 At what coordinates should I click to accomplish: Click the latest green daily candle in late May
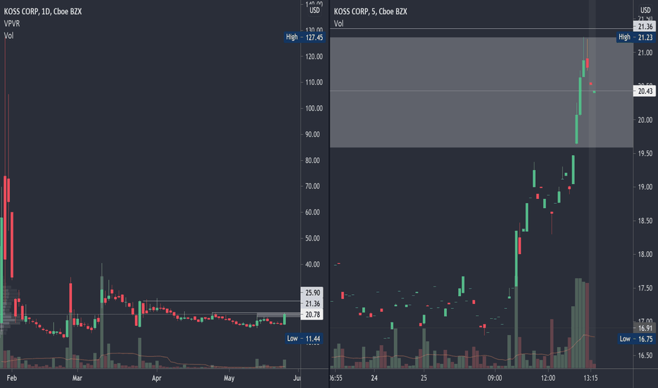(x=285, y=319)
